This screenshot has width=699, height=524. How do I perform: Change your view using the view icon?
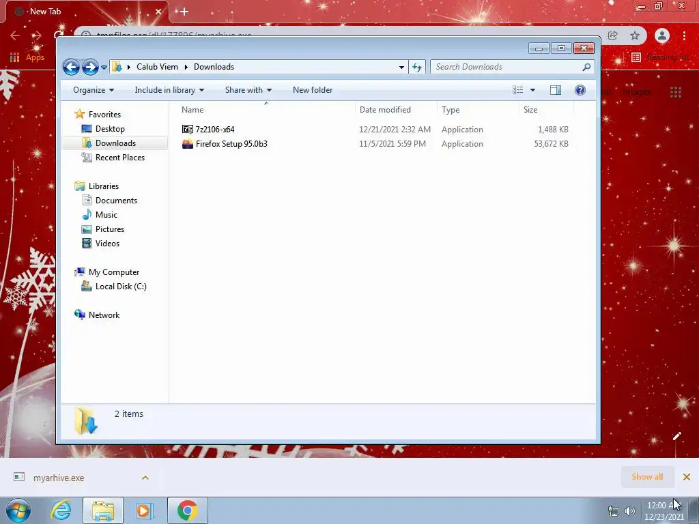pos(517,90)
